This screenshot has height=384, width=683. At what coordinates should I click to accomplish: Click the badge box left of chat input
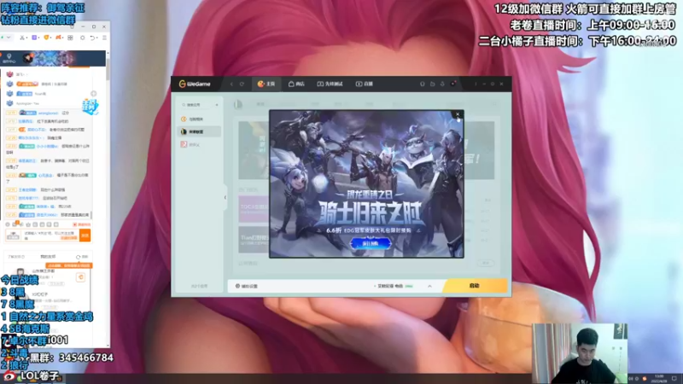tap(13, 236)
